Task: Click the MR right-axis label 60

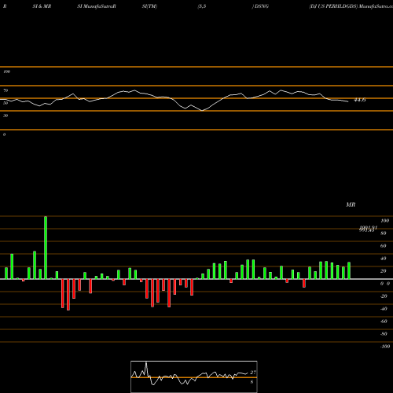Action: tap(384, 246)
